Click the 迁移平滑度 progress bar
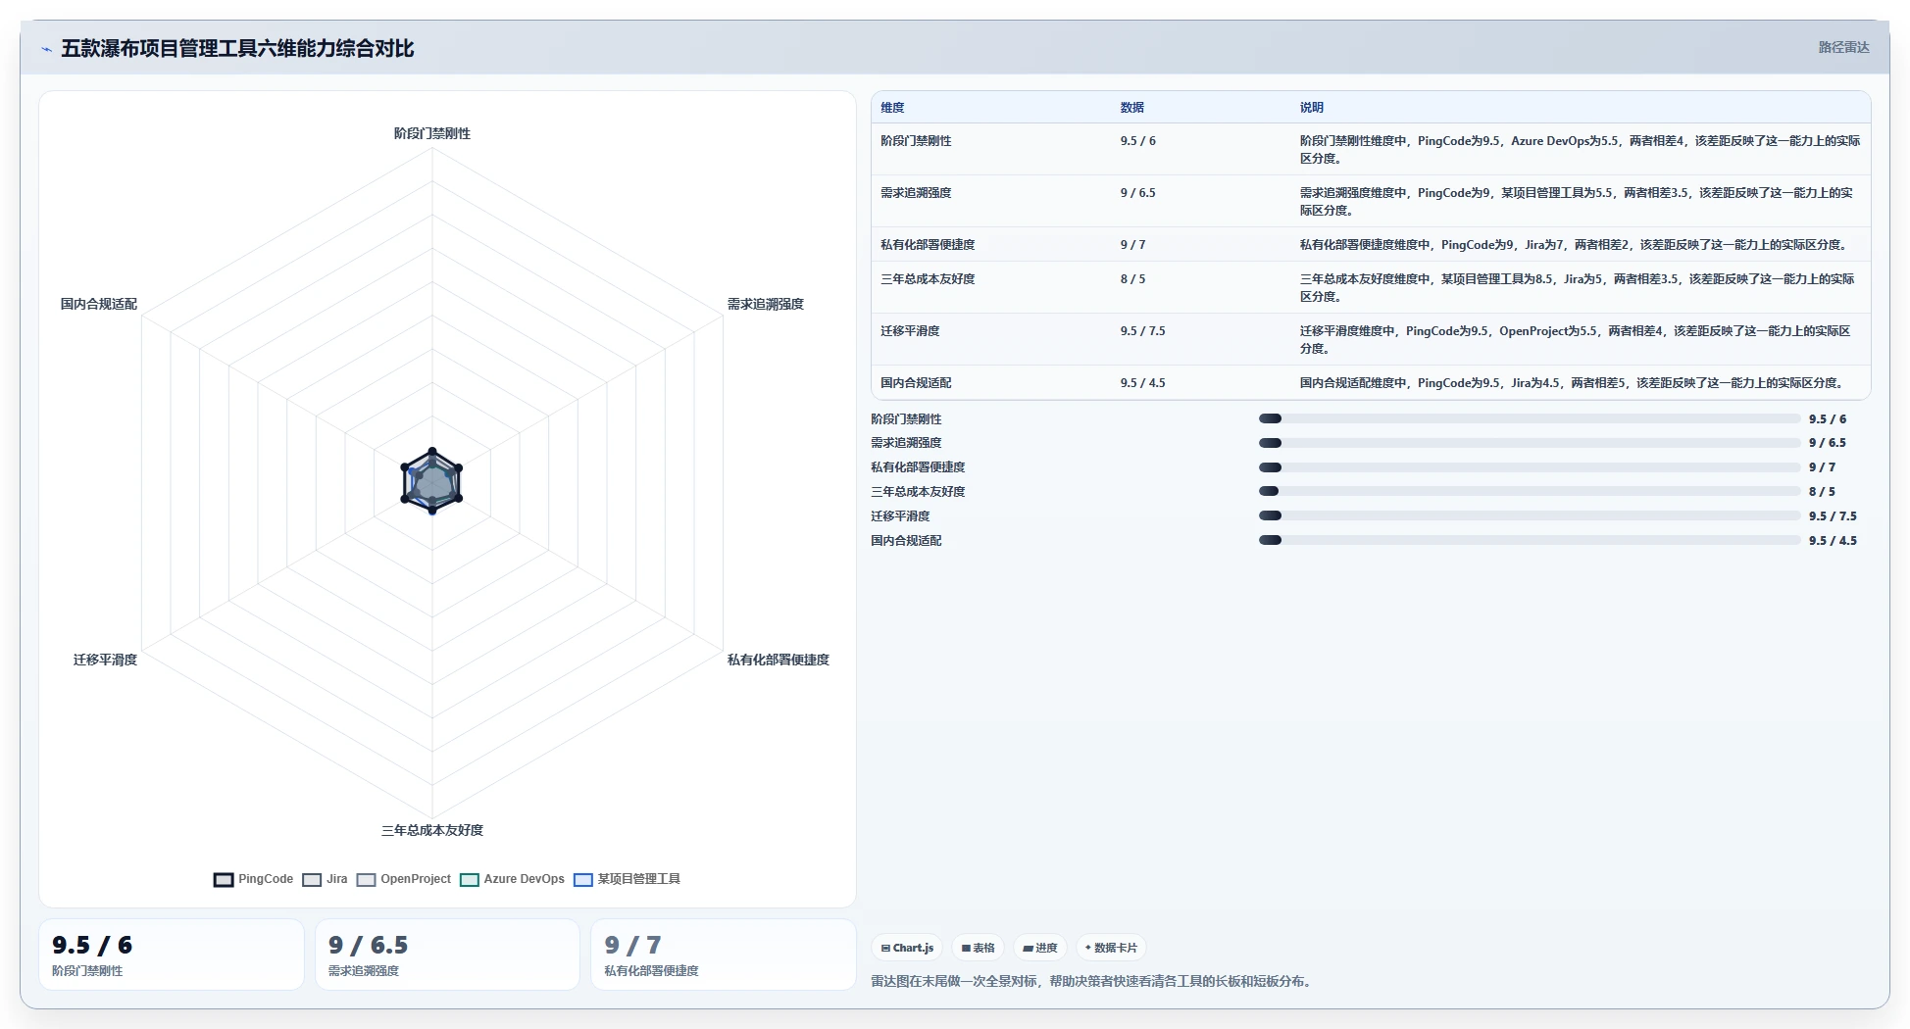The width and height of the screenshot is (1910, 1029). pos(1530,515)
